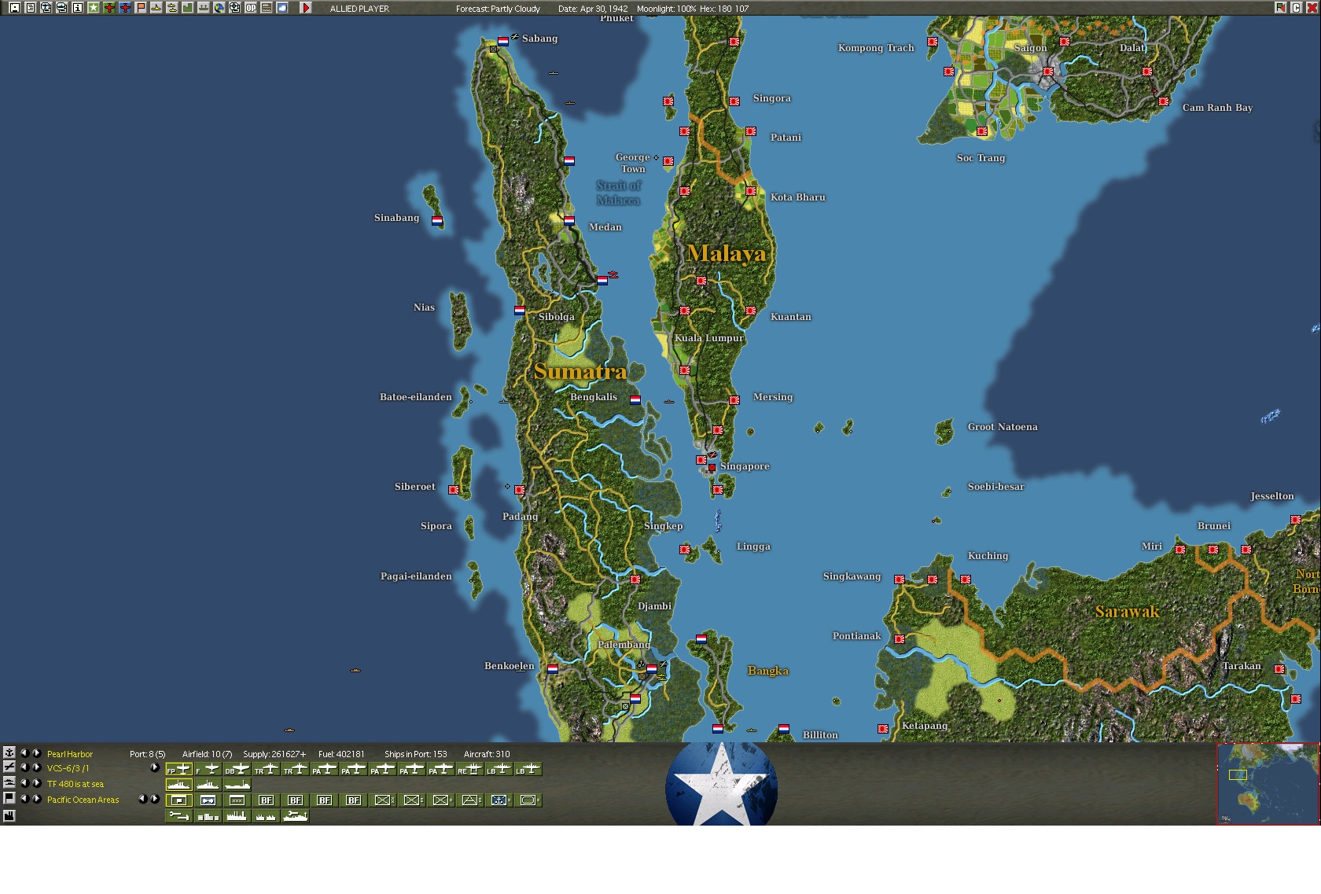Click the anchor icon beside Pearl Harbor
Screen dimensions: 1321x894
coord(9,752)
